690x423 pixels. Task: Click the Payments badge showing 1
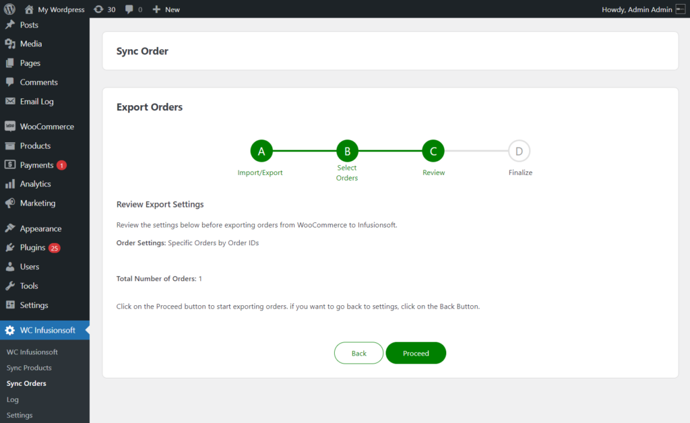pyautogui.click(x=61, y=165)
